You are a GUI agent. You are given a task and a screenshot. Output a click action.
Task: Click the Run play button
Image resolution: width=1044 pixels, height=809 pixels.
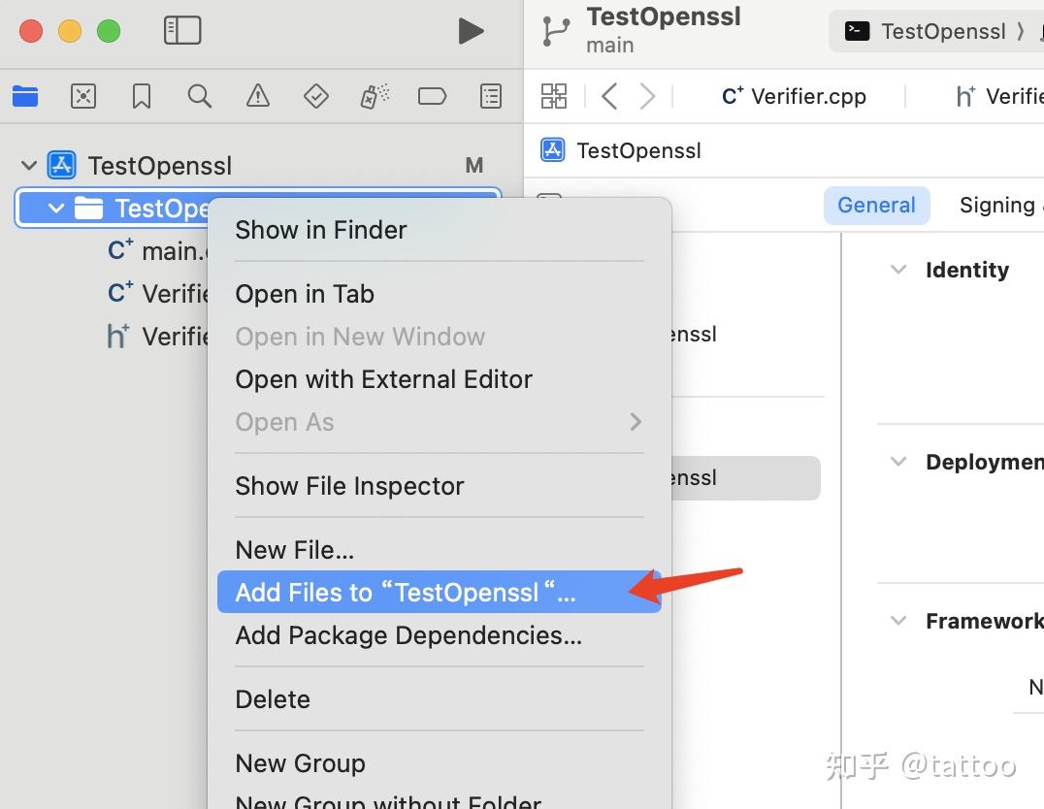[x=472, y=30]
